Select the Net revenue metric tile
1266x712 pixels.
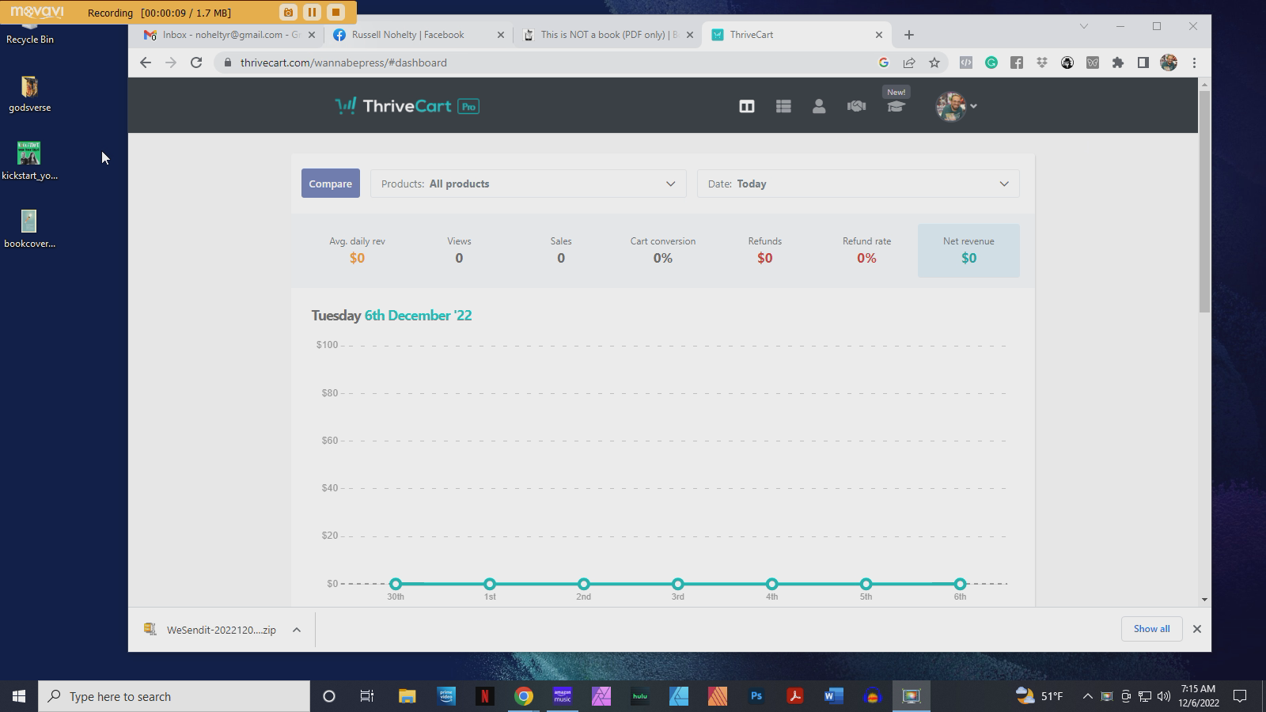[968, 250]
